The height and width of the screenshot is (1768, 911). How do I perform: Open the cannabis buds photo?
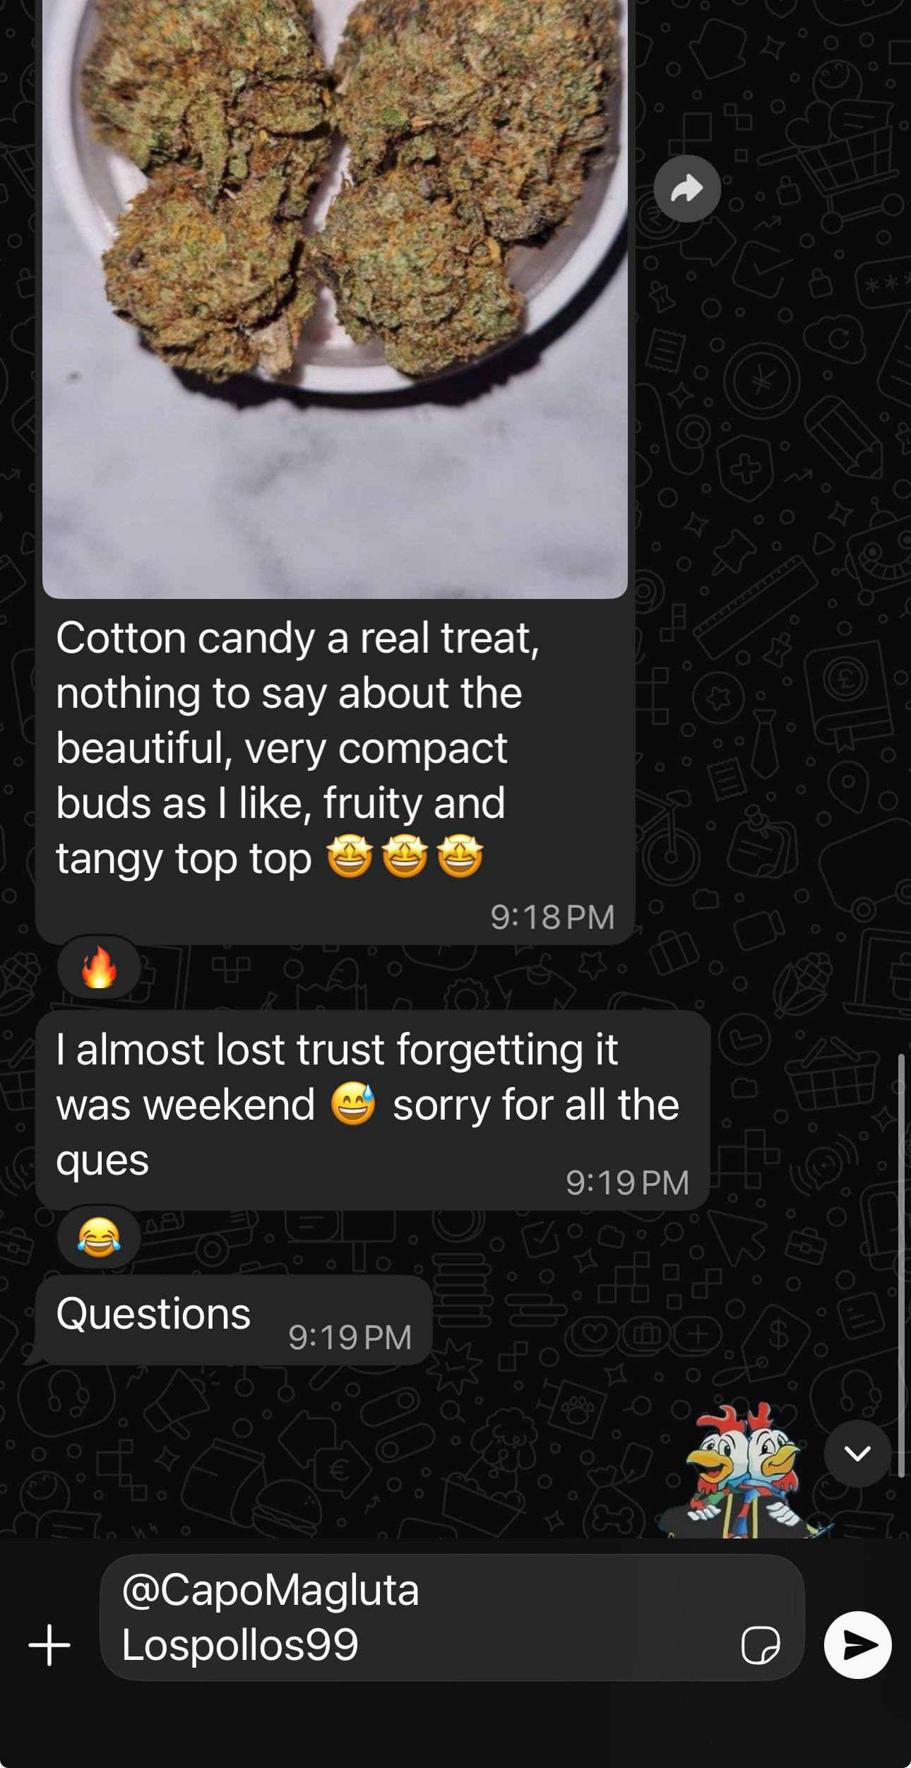coord(335,298)
